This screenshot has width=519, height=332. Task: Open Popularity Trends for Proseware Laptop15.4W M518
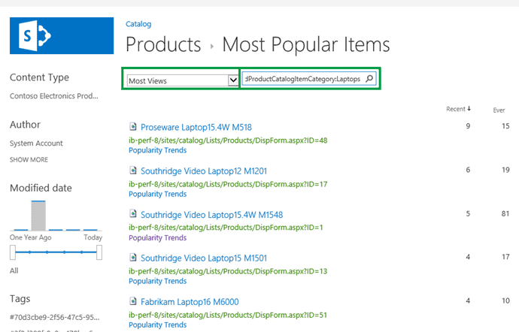(157, 150)
